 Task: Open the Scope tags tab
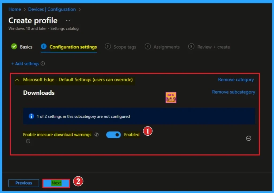[120, 47]
